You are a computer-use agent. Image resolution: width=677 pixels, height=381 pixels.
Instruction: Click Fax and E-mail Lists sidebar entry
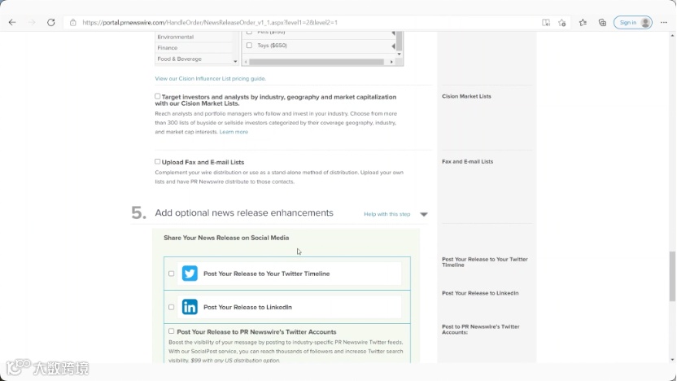[x=467, y=161]
